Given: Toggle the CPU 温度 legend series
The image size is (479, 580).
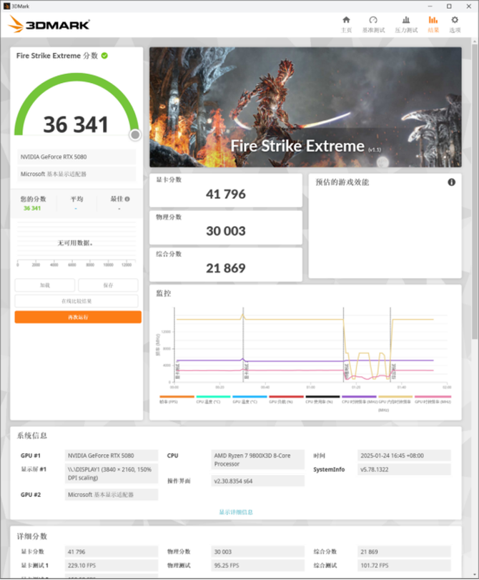Looking at the screenshot, I should click(x=213, y=400).
